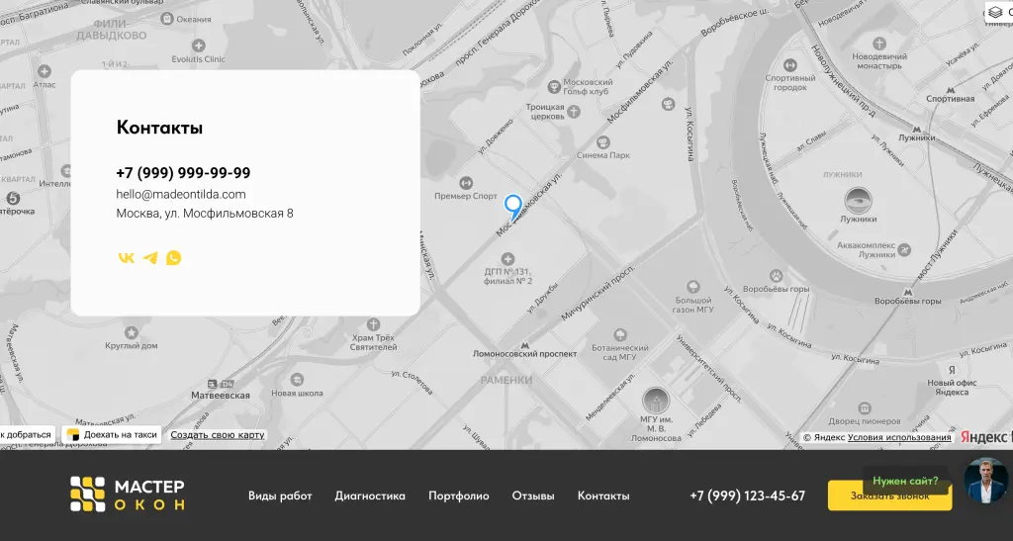Viewport: 1013px width, 541px height.
Task: Open the Контакты menu item
Action: (603, 496)
